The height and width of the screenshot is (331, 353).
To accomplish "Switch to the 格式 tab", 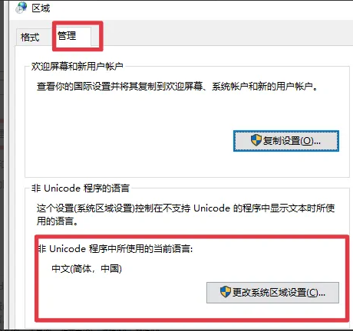I will [x=30, y=38].
